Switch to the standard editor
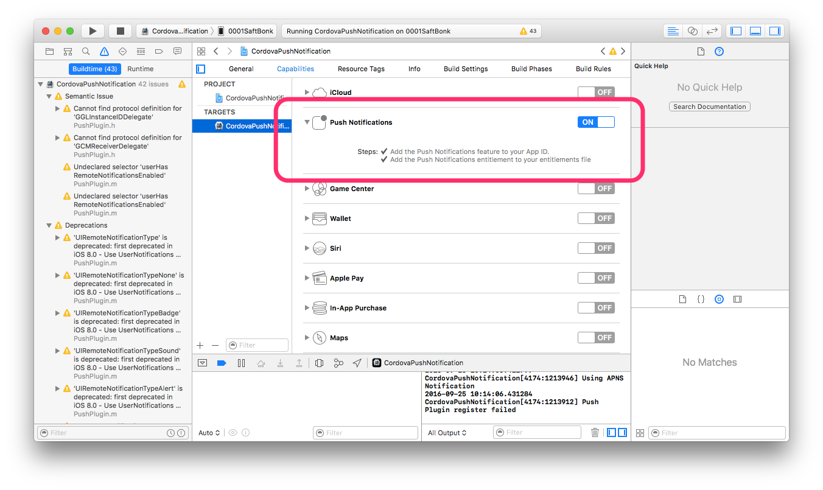The image size is (823, 490). click(673, 31)
